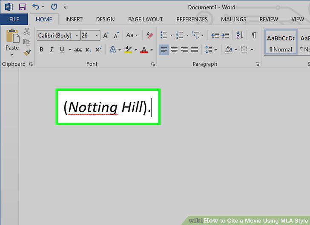Image resolution: width=310 pixels, height=225 pixels.
Task: Open the Paragraph dialog launcher
Action: coord(257,64)
